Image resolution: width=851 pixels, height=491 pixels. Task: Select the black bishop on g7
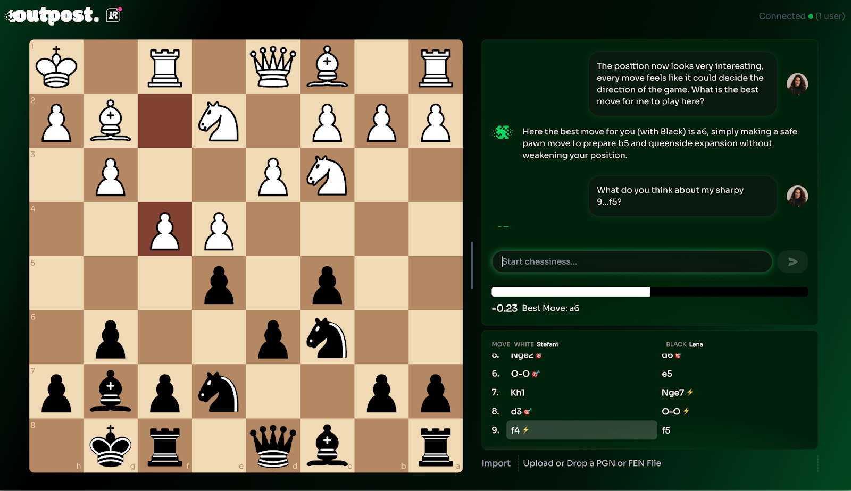coord(111,392)
